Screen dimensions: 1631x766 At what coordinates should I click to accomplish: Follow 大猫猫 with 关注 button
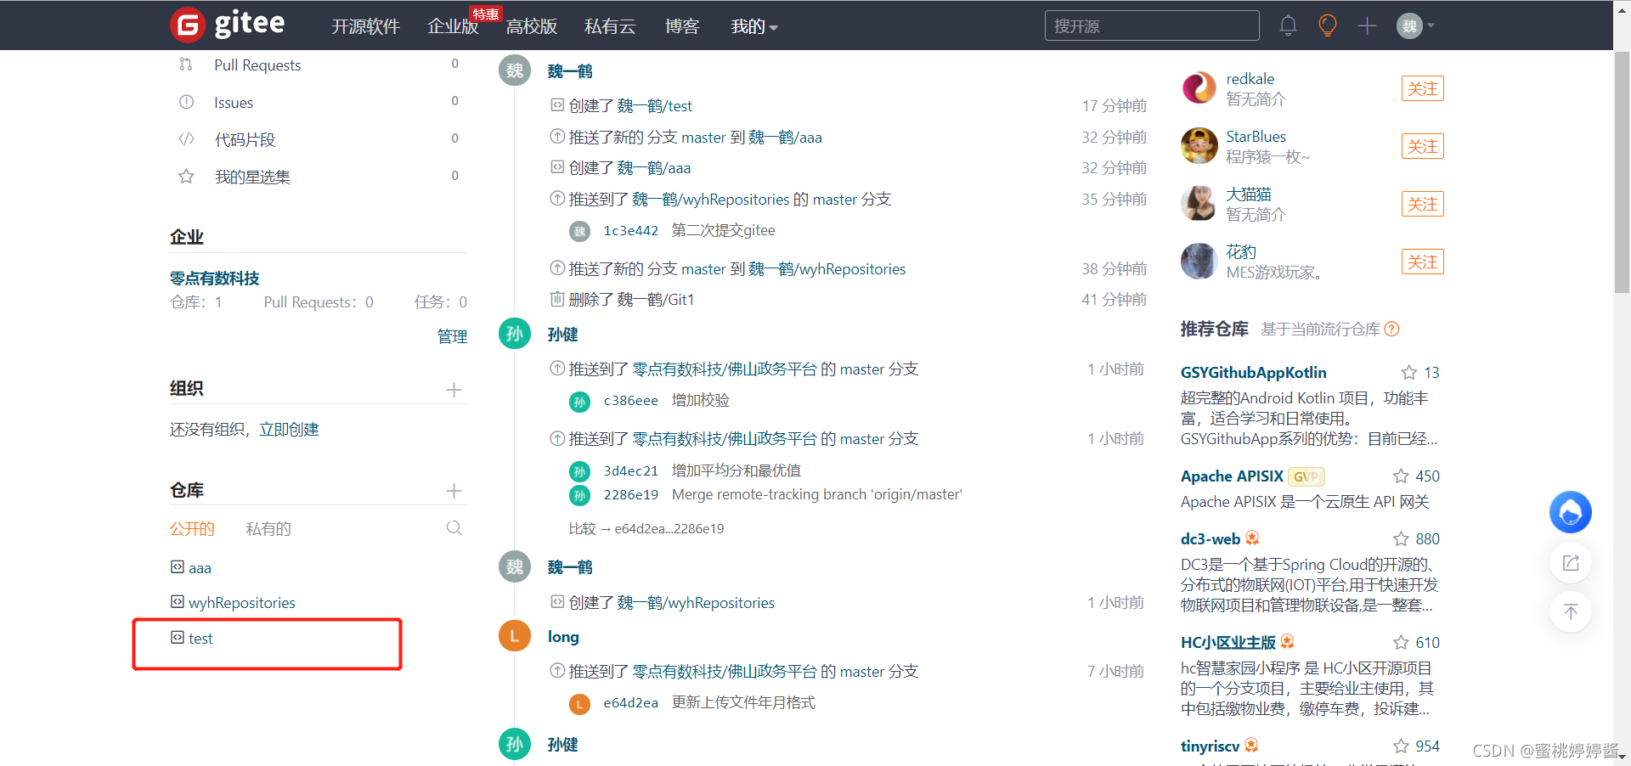click(1422, 204)
